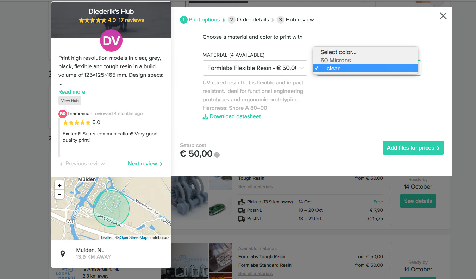Zoom in on the hub map
Screen dimensions: 476x279
point(60,185)
